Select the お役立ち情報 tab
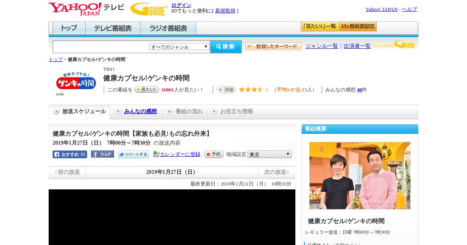 point(232,112)
